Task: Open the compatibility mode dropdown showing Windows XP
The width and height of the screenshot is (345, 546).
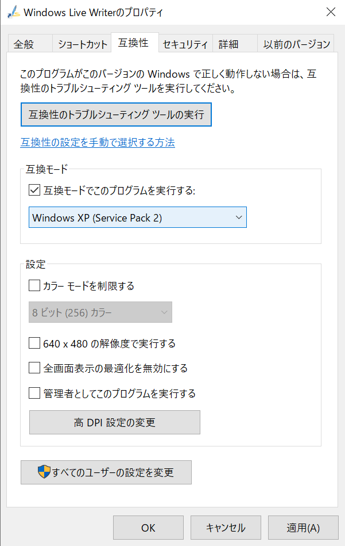Action: click(x=239, y=217)
